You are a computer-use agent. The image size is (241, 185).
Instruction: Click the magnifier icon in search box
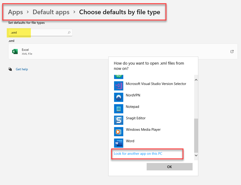pyautogui.click(x=69, y=33)
